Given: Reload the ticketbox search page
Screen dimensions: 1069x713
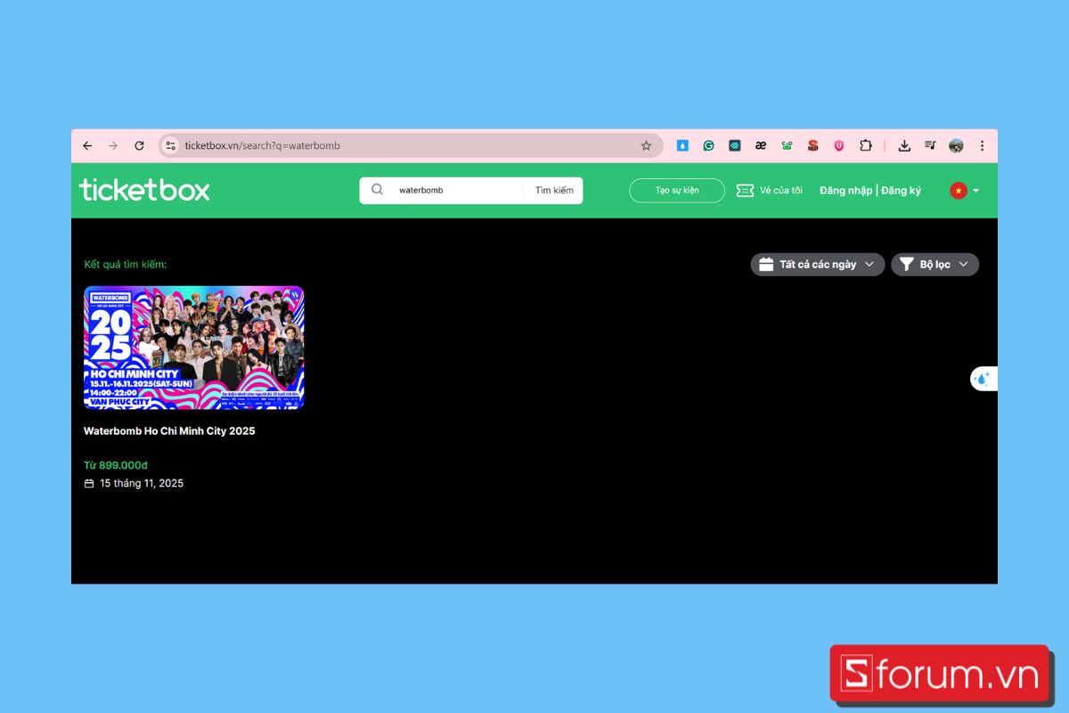Looking at the screenshot, I should click(139, 145).
